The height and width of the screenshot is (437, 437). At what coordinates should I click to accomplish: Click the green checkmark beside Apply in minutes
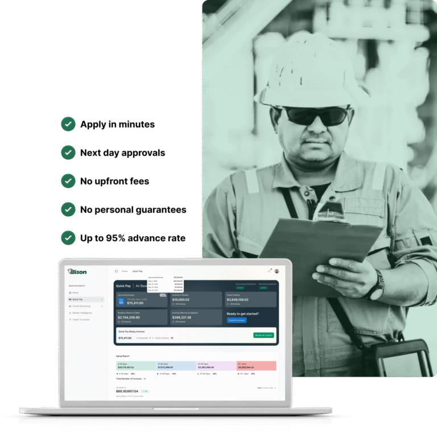click(68, 124)
